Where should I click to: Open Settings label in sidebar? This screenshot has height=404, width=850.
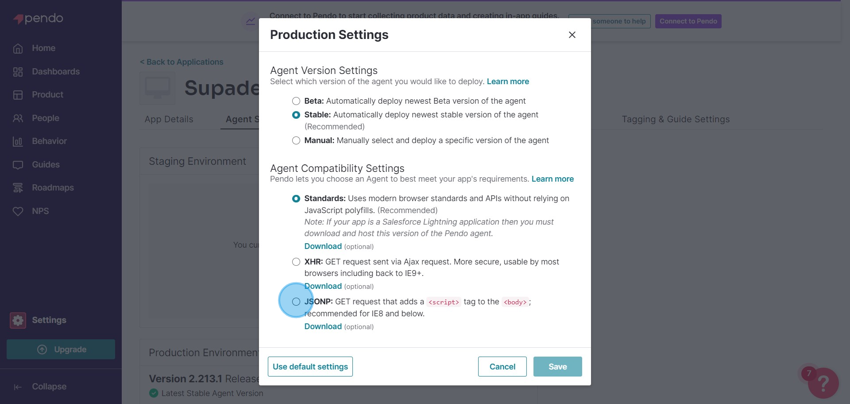[x=49, y=320]
